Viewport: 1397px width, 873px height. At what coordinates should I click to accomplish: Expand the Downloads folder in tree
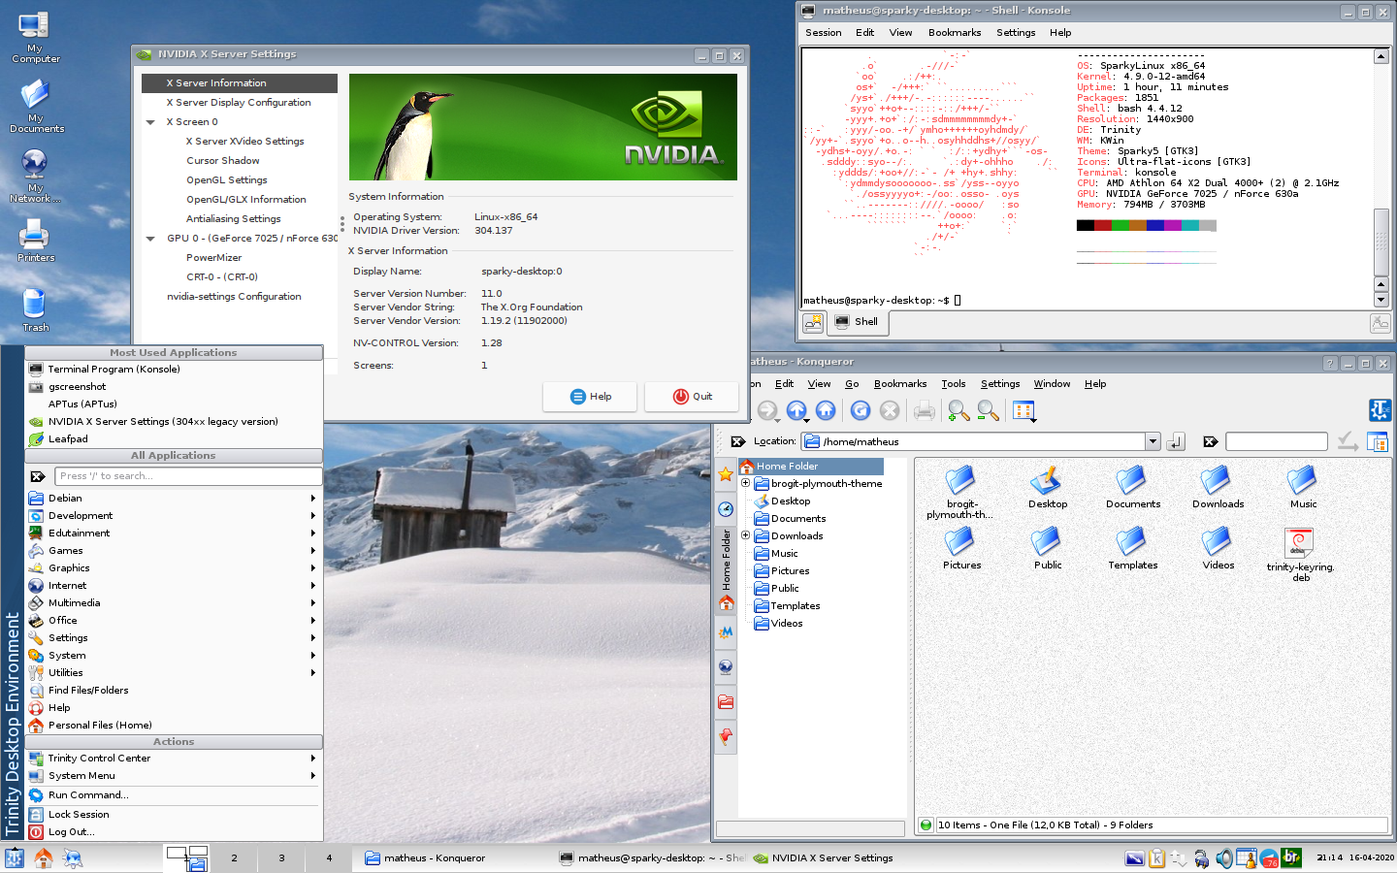(745, 535)
